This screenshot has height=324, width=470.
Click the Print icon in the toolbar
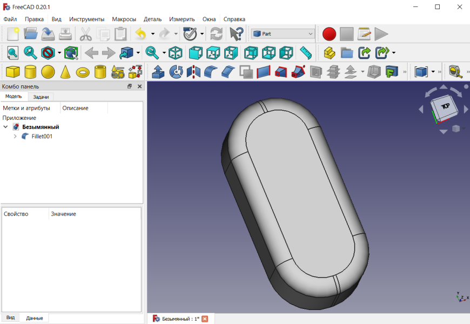tap(65, 34)
